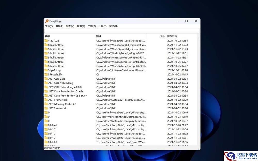Click the date 2024-12-20 21:27

pos(178,125)
